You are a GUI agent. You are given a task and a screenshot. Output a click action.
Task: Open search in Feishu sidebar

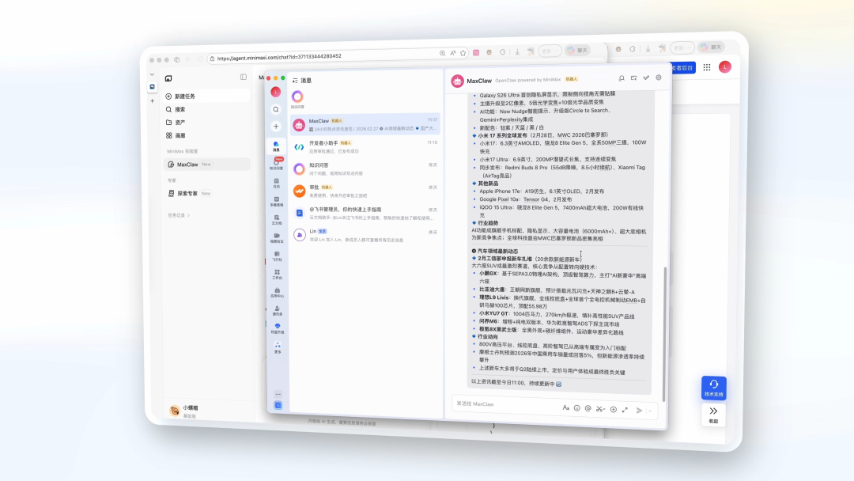[276, 109]
